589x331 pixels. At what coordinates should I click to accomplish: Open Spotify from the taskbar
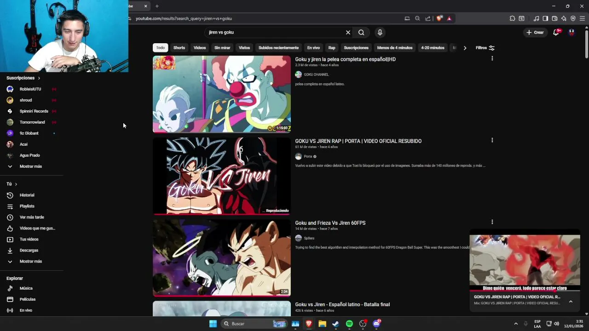pos(349,324)
